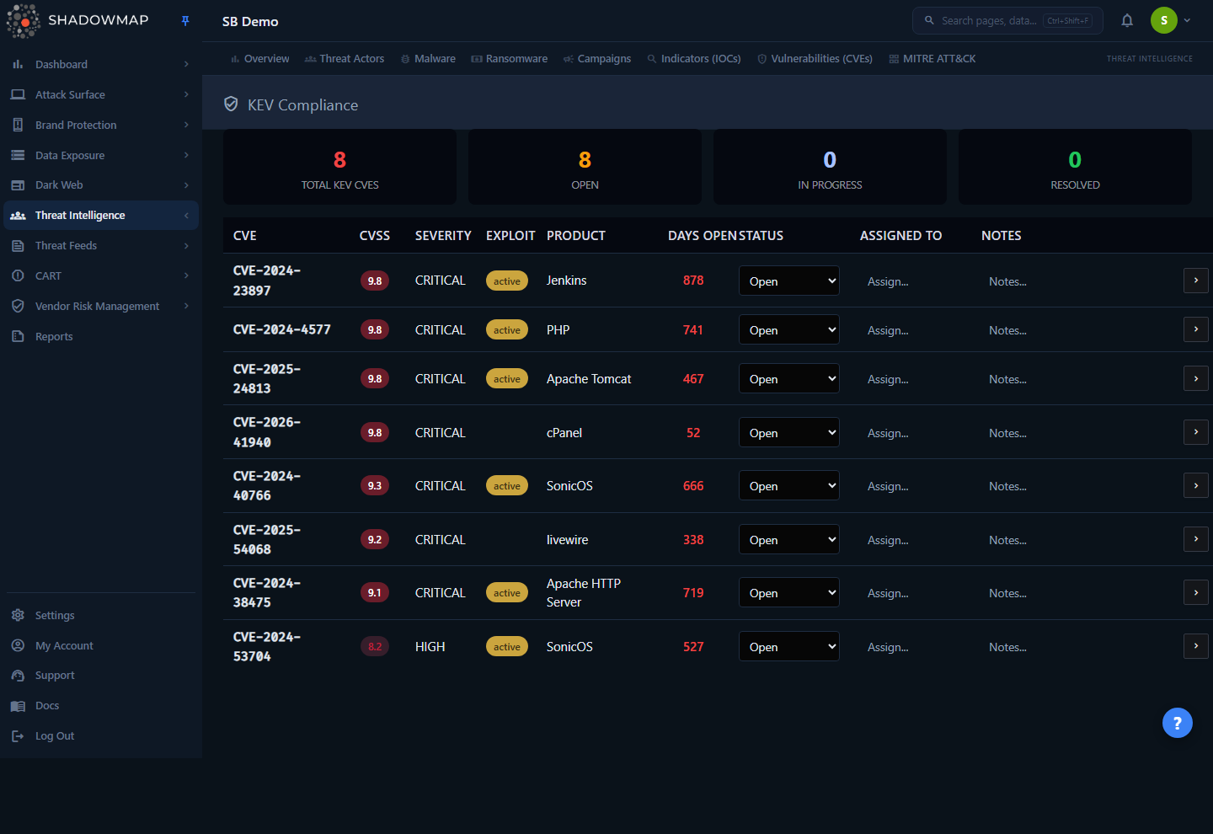
Task: Open notifications bell
Action: point(1127,21)
